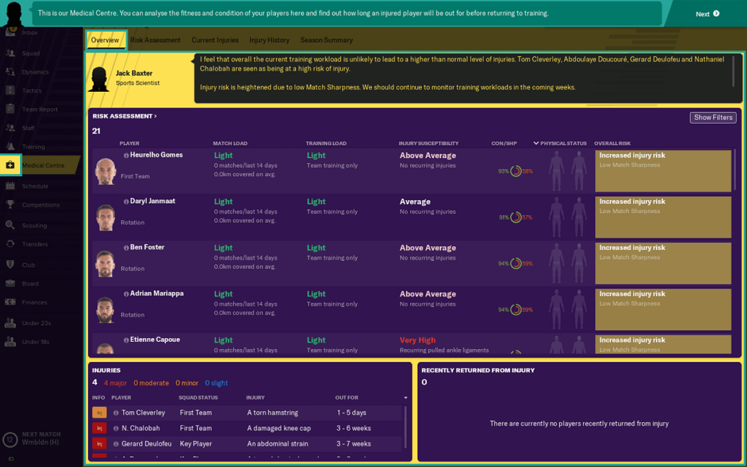The image size is (747, 467).
Task: Open the Scouting magnifier icon in sidebar
Action: 10,225
